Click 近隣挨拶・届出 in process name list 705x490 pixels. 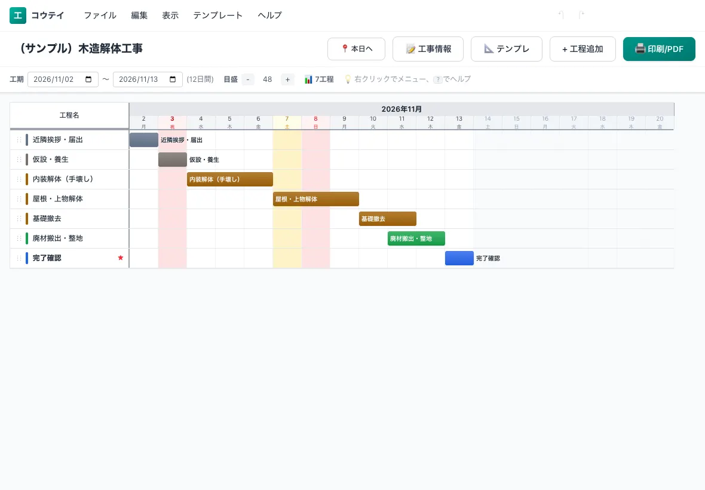(x=57, y=140)
